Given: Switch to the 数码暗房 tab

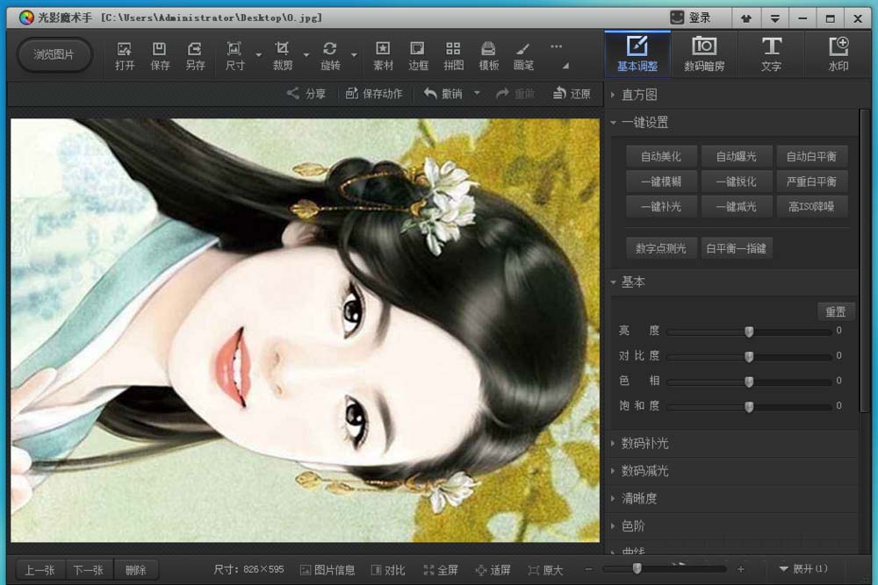Looking at the screenshot, I should coord(704,54).
